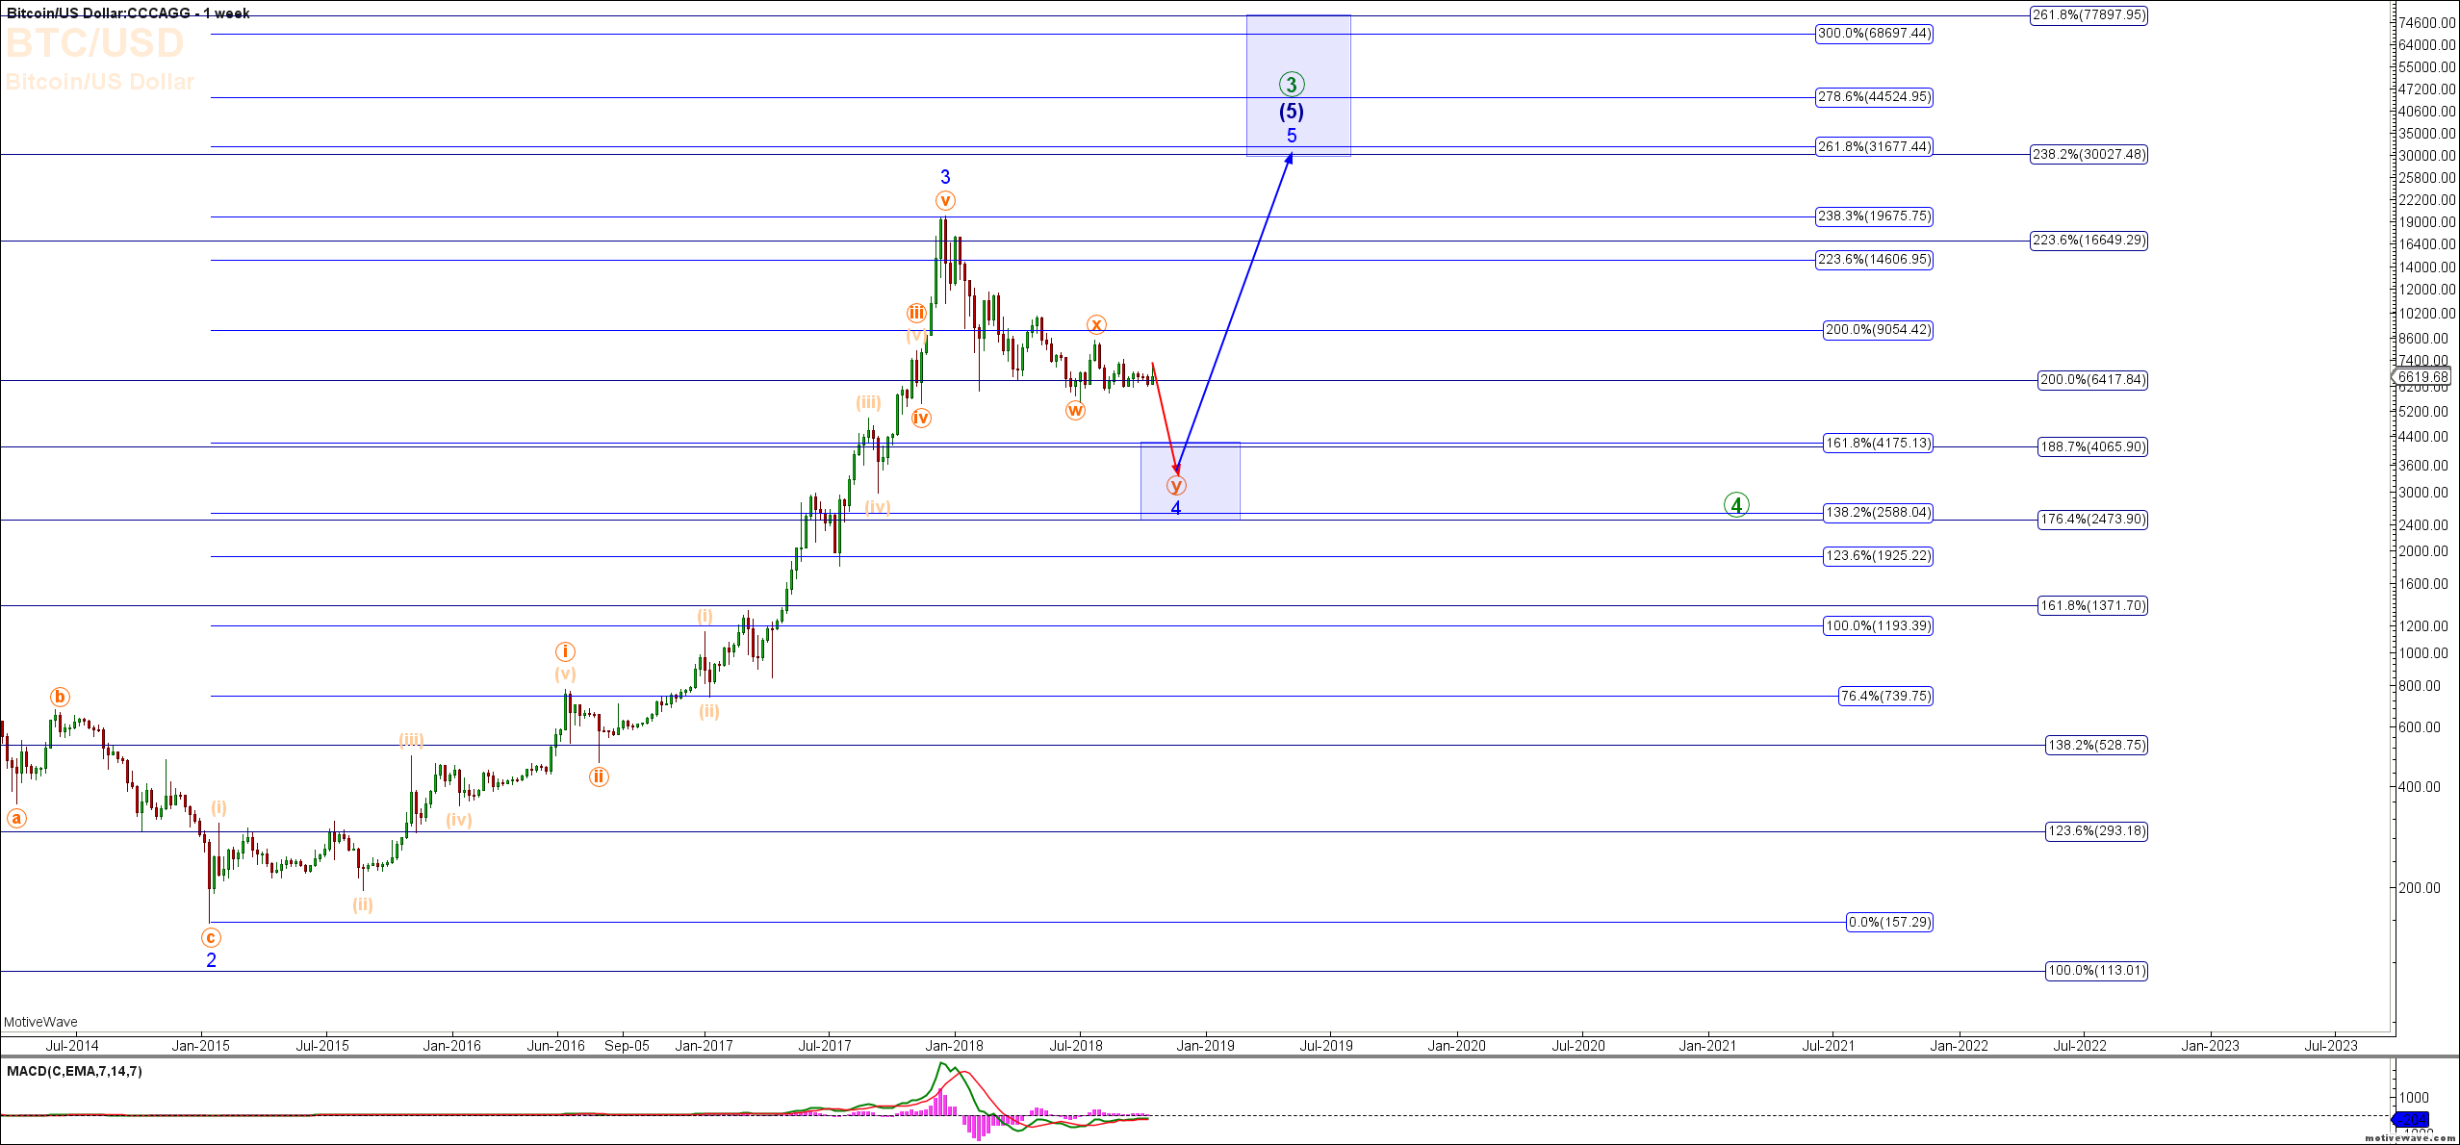Click the 100.0%(113.01) extension label
Screen dimensions: 2460x1145
click(x=2096, y=971)
